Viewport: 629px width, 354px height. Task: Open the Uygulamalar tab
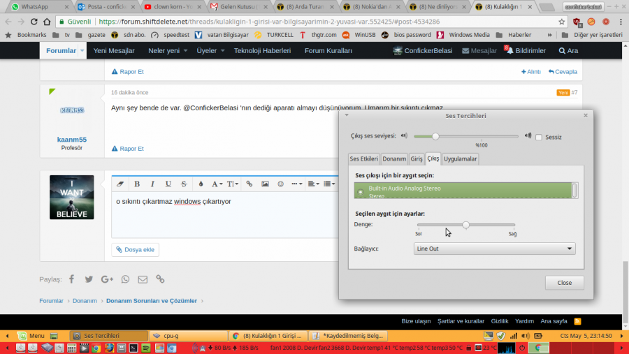pyautogui.click(x=460, y=158)
